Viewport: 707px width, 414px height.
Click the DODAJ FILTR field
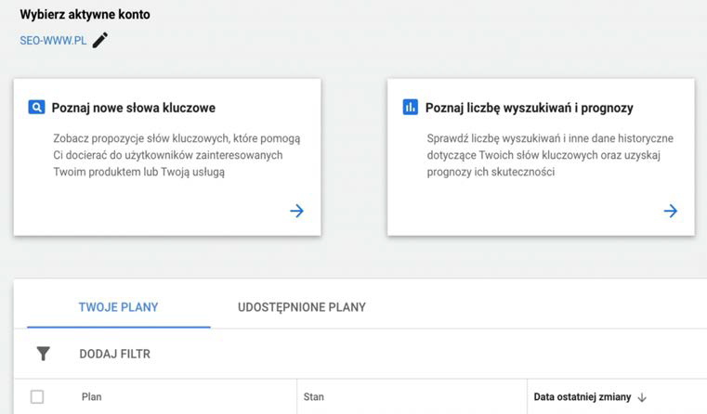click(x=114, y=354)
